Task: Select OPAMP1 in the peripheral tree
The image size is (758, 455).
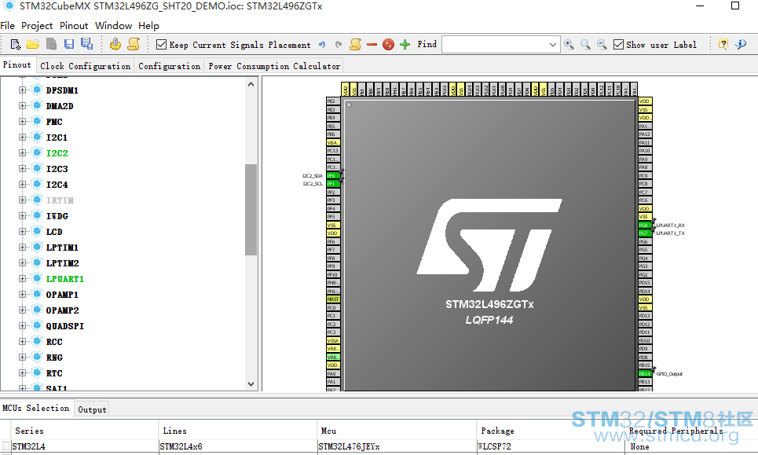Action: click(62, 295)
